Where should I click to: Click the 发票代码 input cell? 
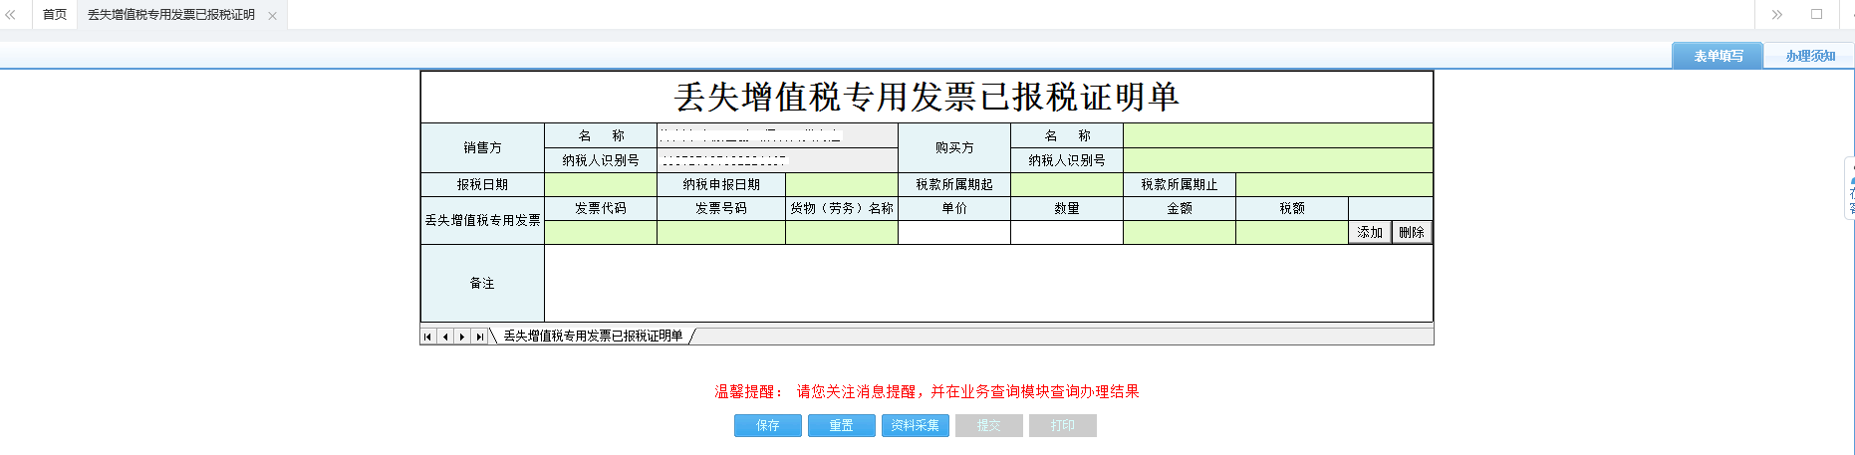click(600, 232)
